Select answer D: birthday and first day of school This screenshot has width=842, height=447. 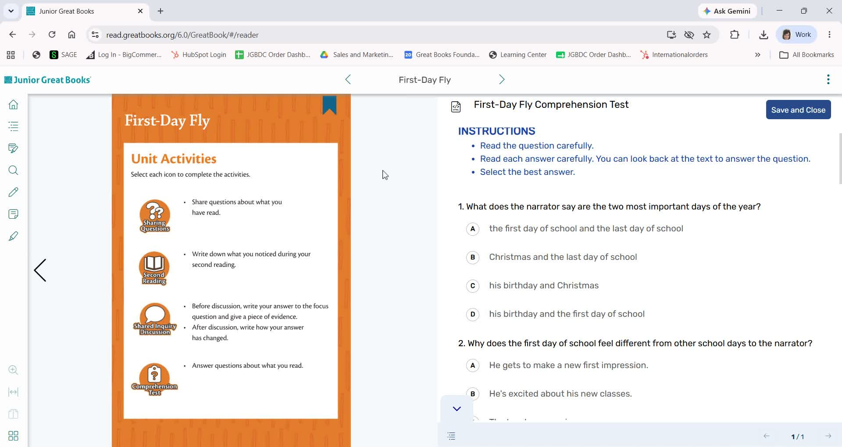coord(473,314)
